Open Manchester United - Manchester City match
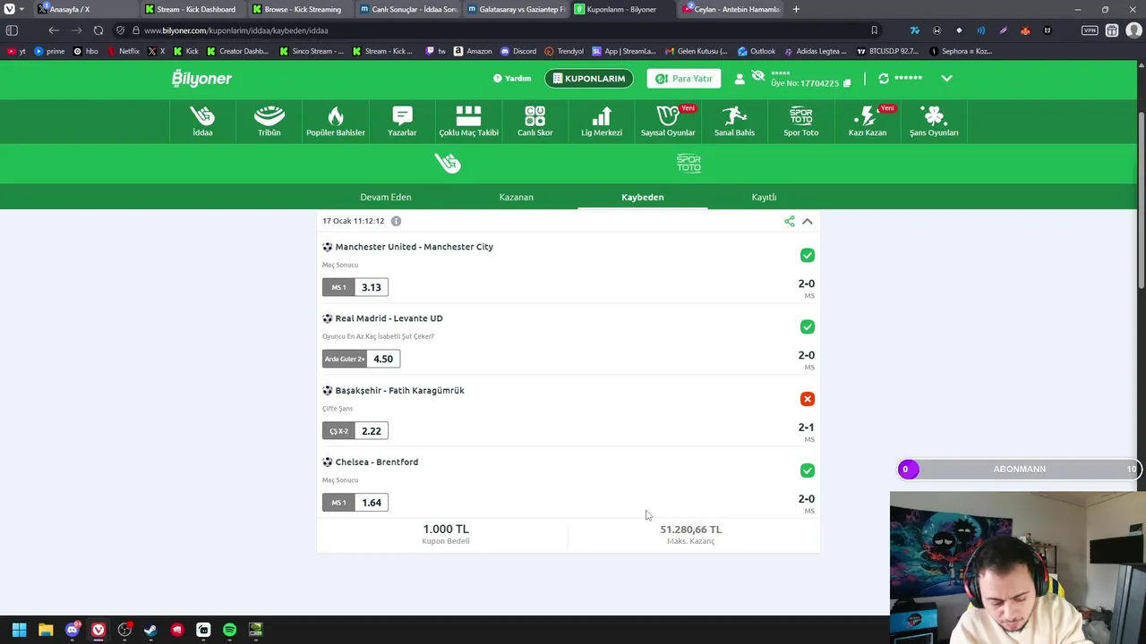This screenshot has height=644, width=1146. click(x=414, y=247)
